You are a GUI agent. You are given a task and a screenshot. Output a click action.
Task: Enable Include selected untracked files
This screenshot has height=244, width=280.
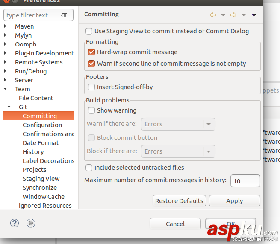(89, 168)
